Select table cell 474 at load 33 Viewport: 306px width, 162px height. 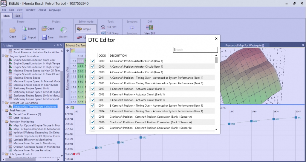pyautogui.click(x=81, y=61)
